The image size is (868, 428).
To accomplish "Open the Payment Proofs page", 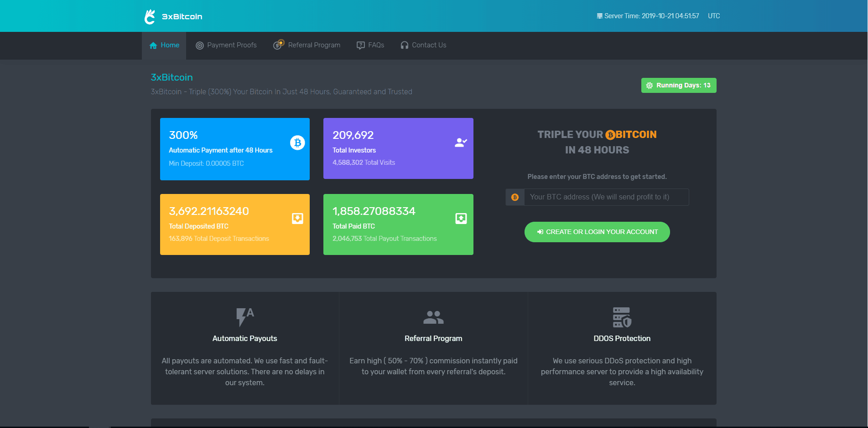I will click(x=226, y=45).
